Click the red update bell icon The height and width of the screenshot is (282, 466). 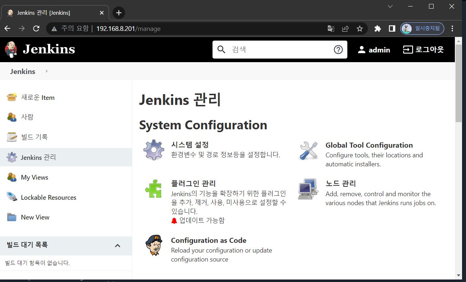[x=174, y=221]
